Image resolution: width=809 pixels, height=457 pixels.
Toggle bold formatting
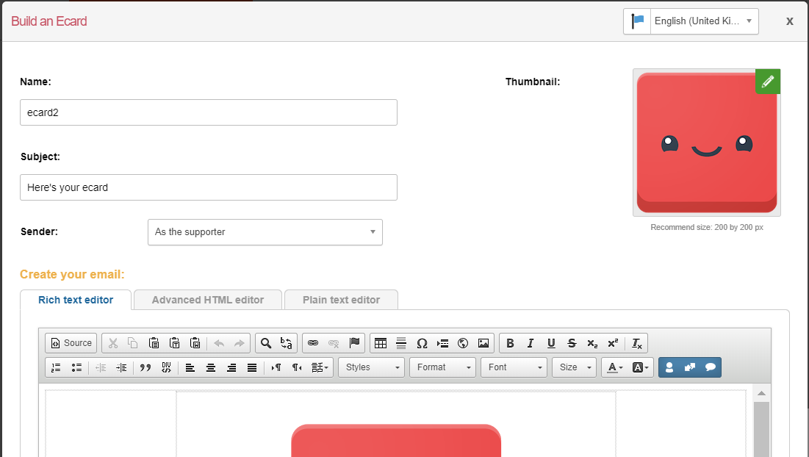click(510, 343)
